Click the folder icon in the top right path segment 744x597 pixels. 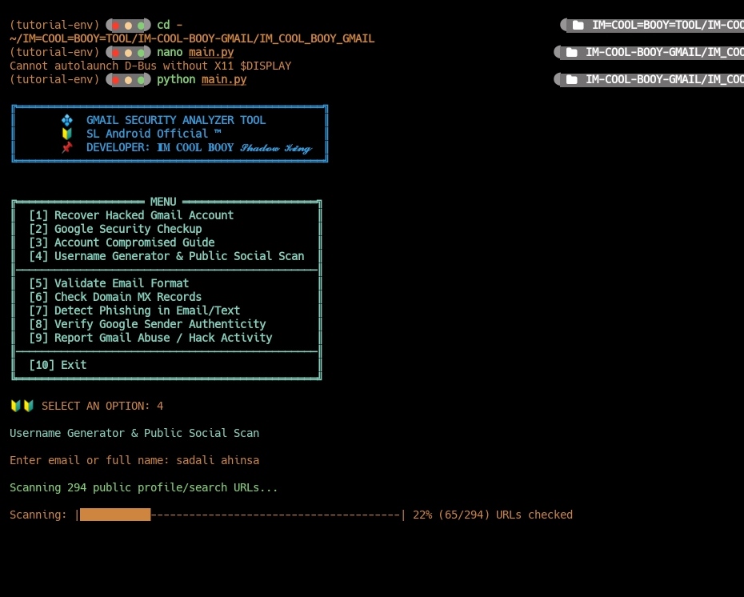(578, 25)
